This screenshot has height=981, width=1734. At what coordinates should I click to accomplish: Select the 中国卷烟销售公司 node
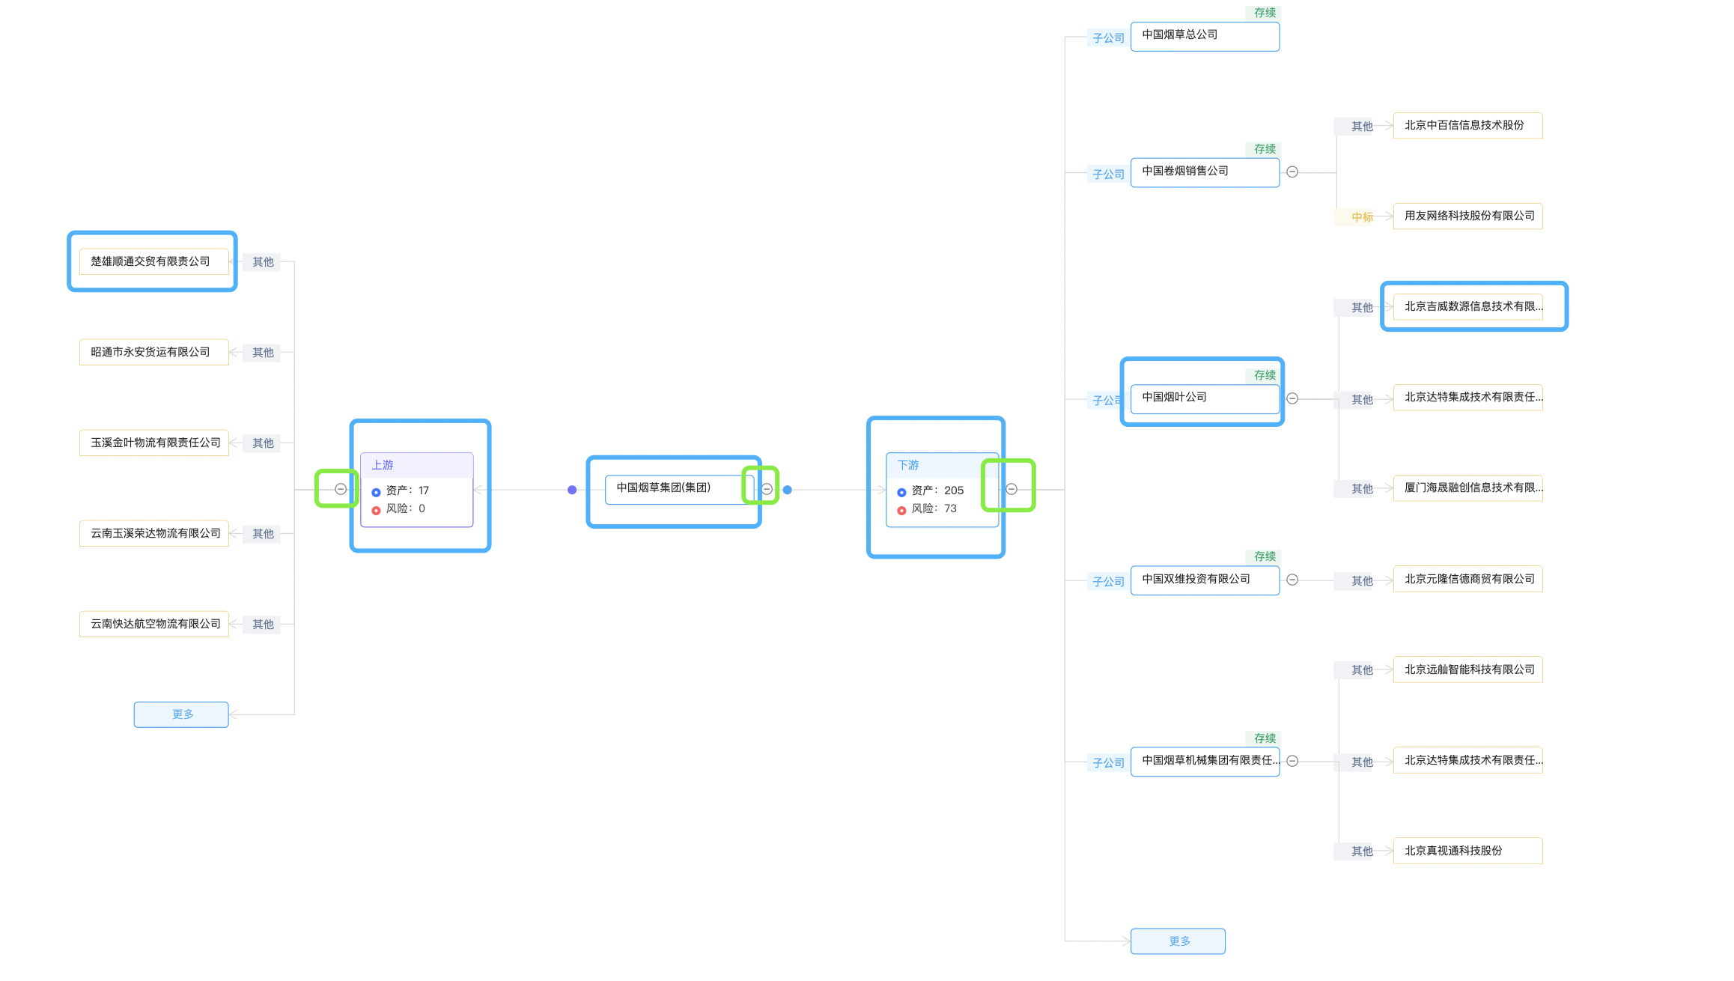pos(1205,173)
